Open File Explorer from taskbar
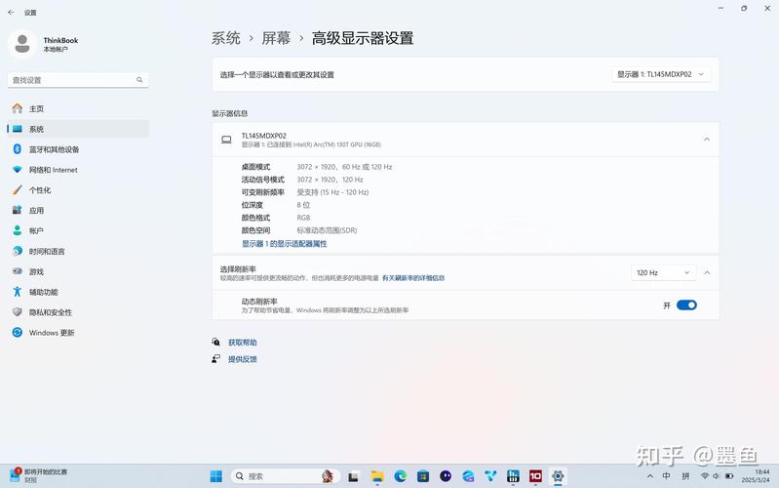779x488 pixels. (377, 476)
